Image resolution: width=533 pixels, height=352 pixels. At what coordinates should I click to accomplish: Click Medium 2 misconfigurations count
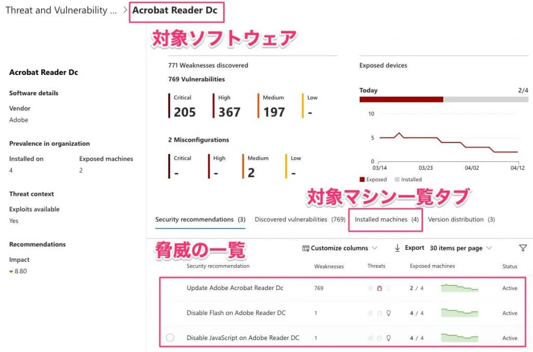pos(251,173)
